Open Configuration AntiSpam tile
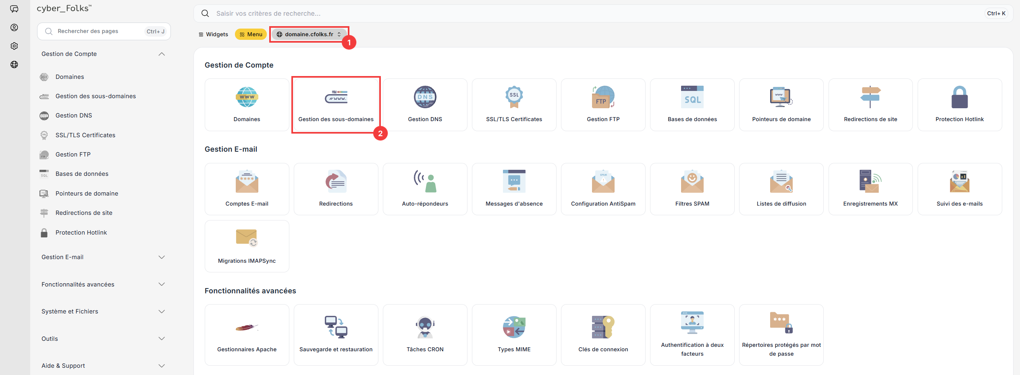1020x375 pixels. click(x=603, y=189)
